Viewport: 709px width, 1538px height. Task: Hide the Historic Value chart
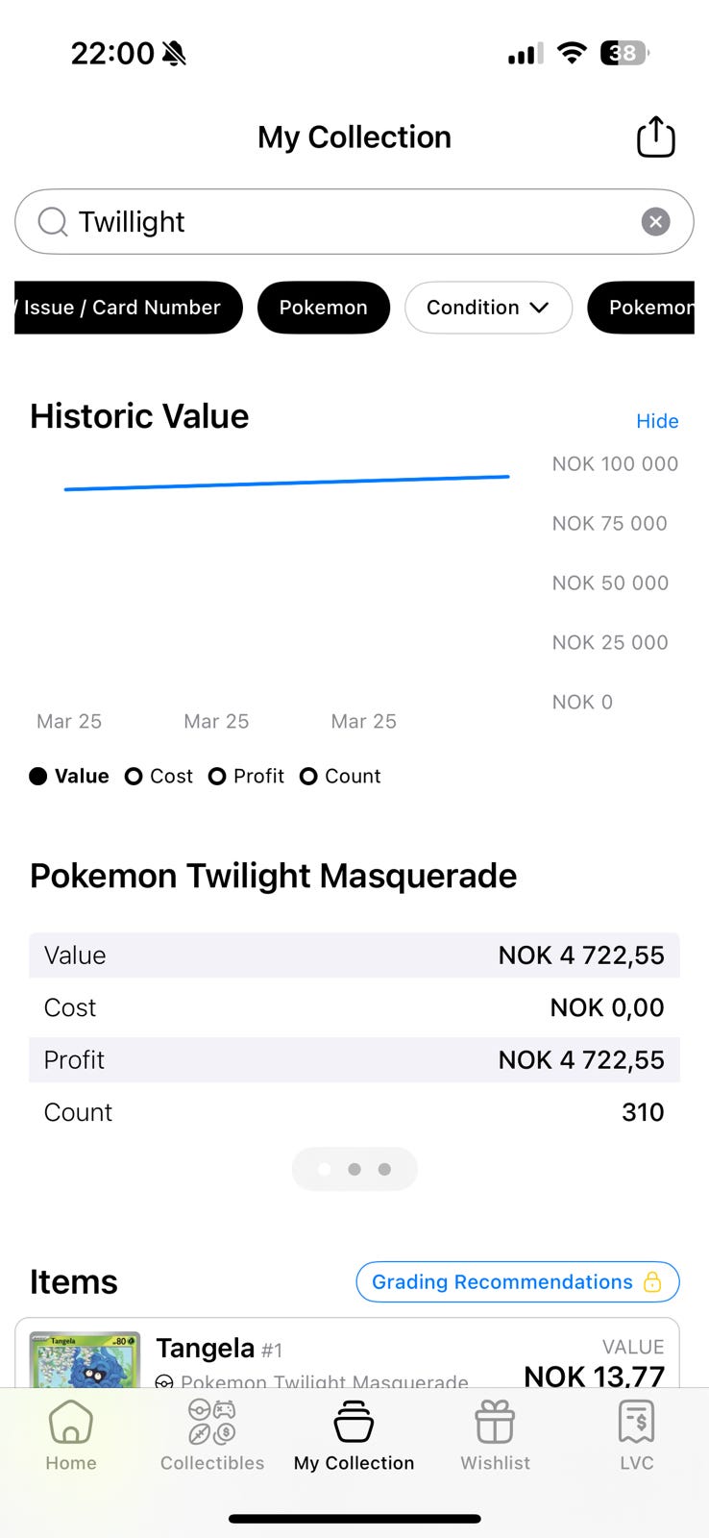(x=657, y=421)
